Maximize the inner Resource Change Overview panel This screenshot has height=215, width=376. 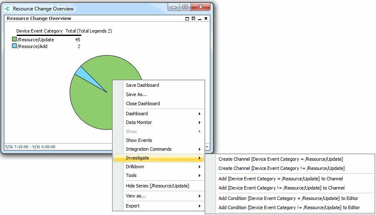pyautogui.click(x=187, y=19)
